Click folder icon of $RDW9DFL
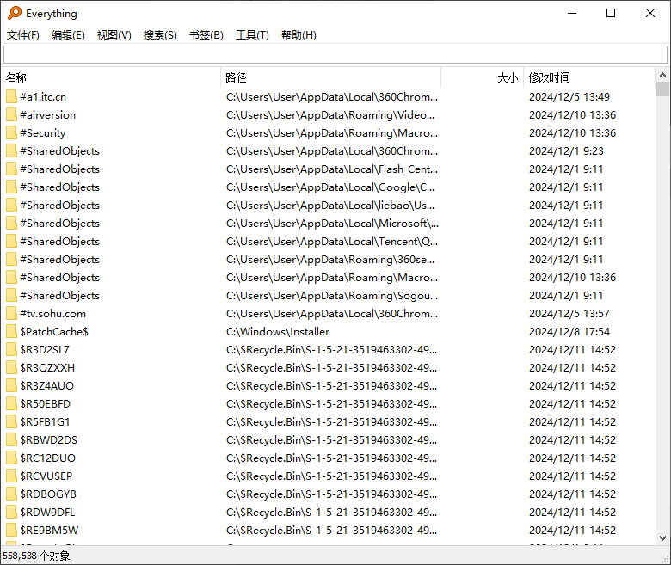The image size is (671, 565). [x=11, y=513]
